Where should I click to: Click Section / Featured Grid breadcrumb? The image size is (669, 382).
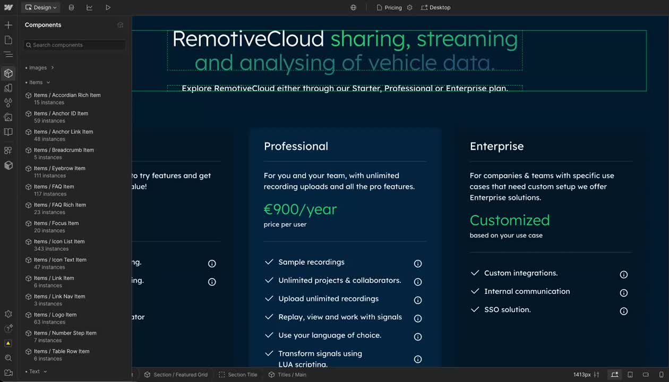pyautogui.click(x=176, y=375)
